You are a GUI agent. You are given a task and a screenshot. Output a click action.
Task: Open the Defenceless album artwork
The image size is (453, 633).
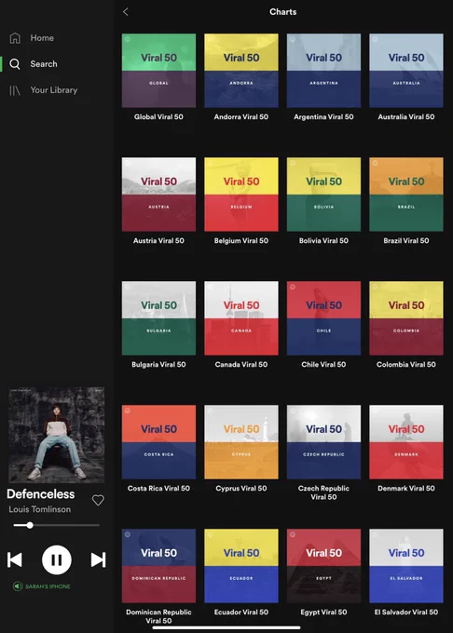click(57, 436)
